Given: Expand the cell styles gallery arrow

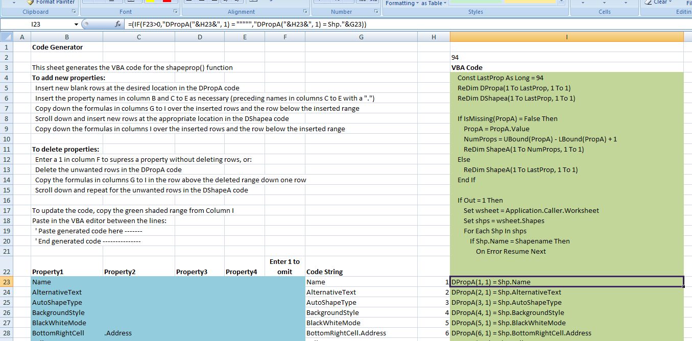Looking at the screenshot, I should pyautogui.click(x=562, y=2).
